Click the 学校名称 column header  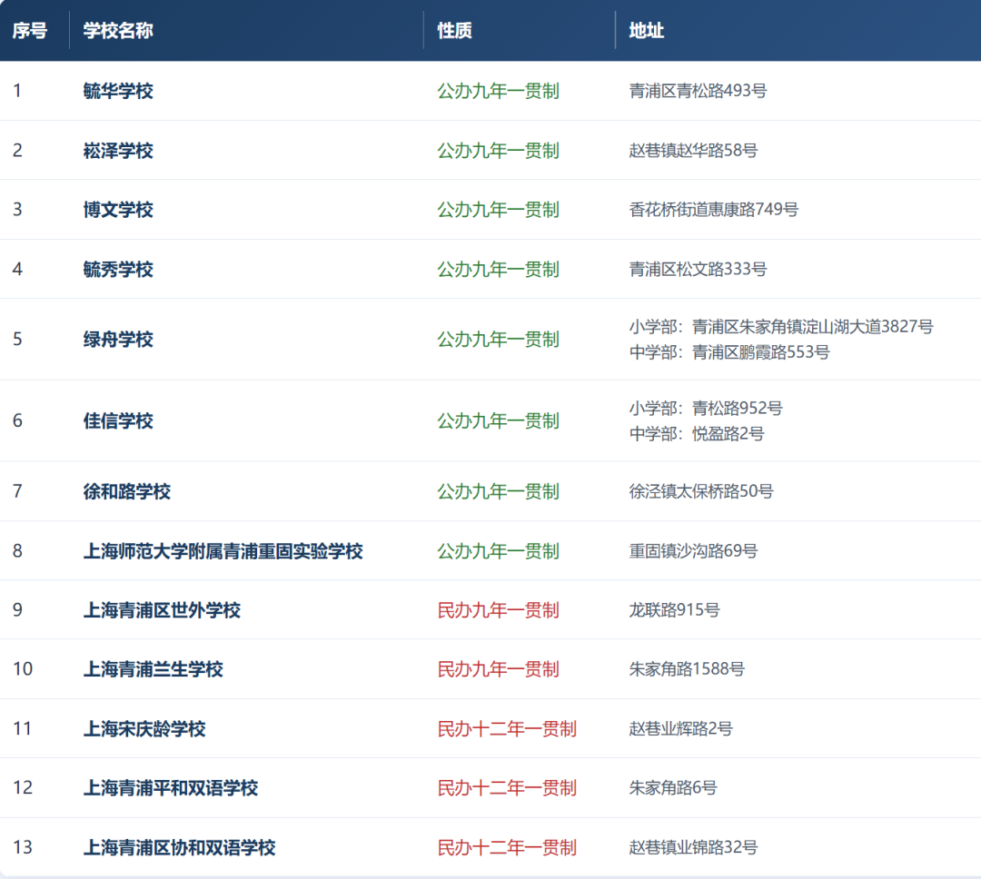(118, 31)
